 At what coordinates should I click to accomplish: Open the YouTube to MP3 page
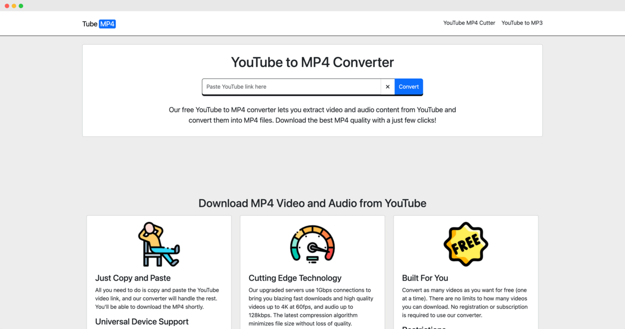coord(522,23)
